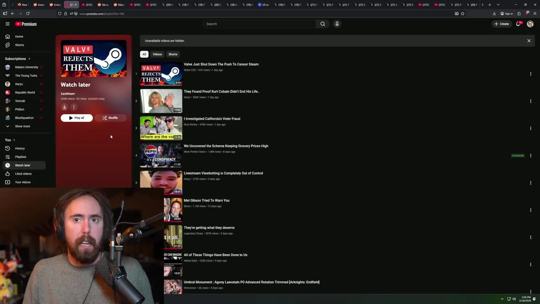
Task: Open options for All of These Things video
Action: [530, 265]
